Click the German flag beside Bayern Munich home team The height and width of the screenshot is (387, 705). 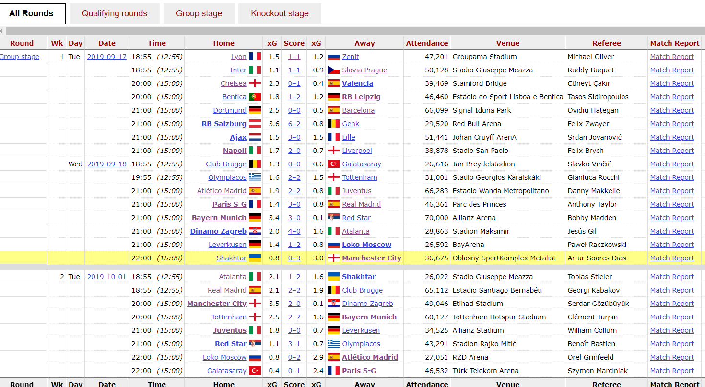[255, 218]
